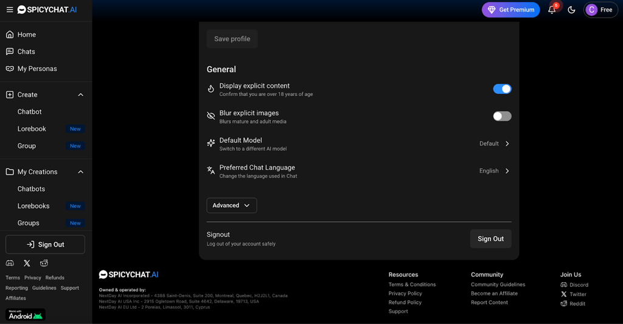
Task: Open Refunds link in sidebar footer
Action: click(x=55, y=278)
